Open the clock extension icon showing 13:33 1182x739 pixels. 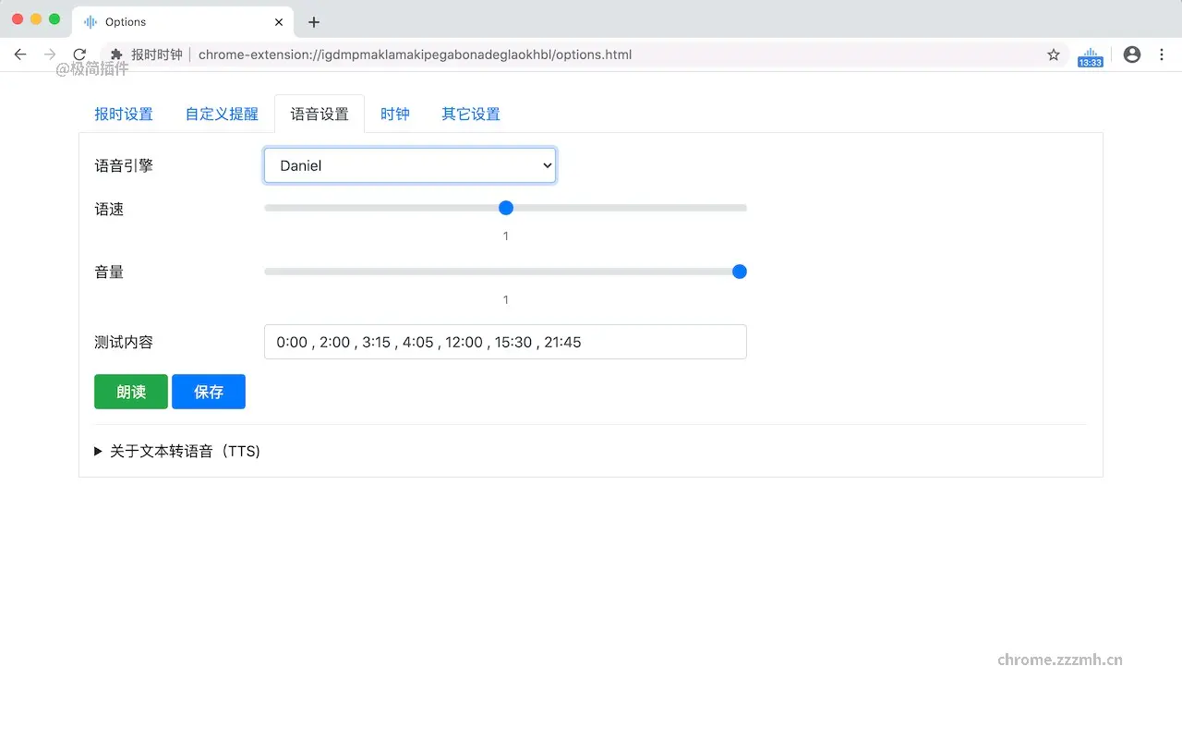pyautogui.click(x=1090, y=55)
